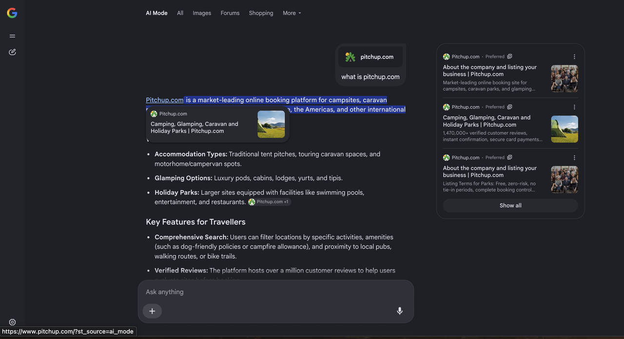Click Show all sources button
Screen dimensions: 624x339
coord(510,206)
